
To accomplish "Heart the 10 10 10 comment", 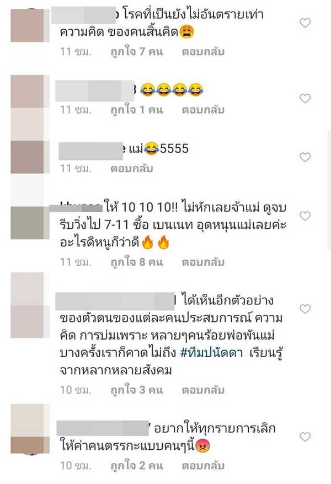I will [305, 216].
